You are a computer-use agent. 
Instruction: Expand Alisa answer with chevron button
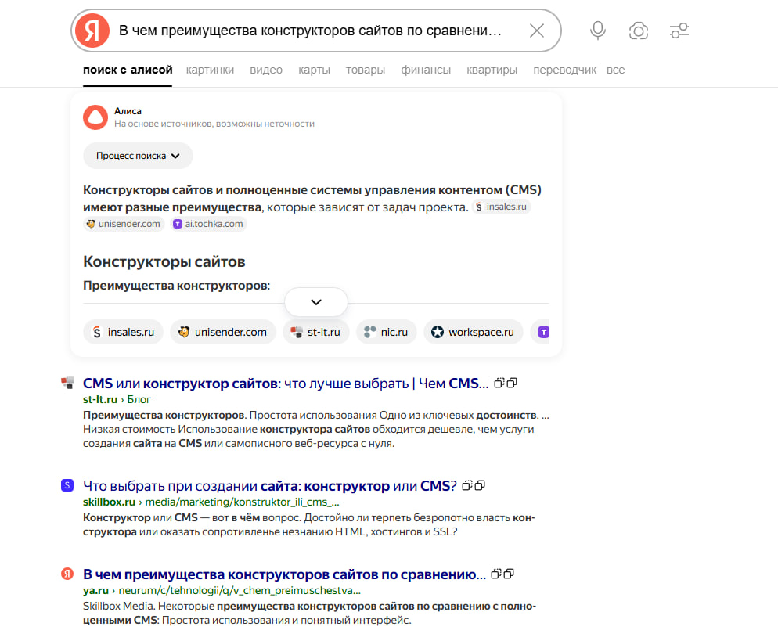(316, 302)
